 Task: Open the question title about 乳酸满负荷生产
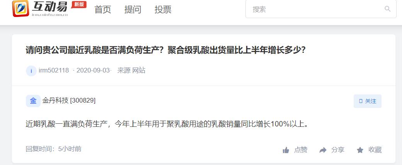click(x=165, y=50)
